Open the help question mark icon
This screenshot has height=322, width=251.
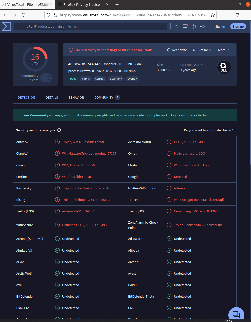(194, 26)
